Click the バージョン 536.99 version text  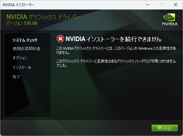(x=22, y=23)
